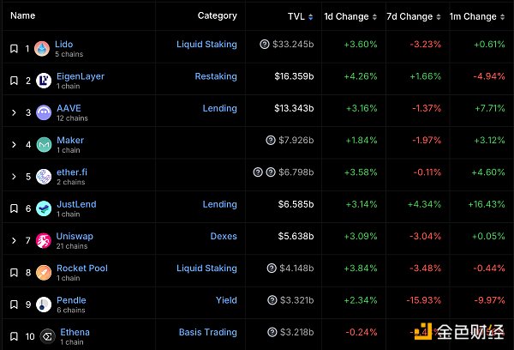Click the Uniswap unicorn logo icon
This screenshot has width=514, height=350.
point(43,240)
